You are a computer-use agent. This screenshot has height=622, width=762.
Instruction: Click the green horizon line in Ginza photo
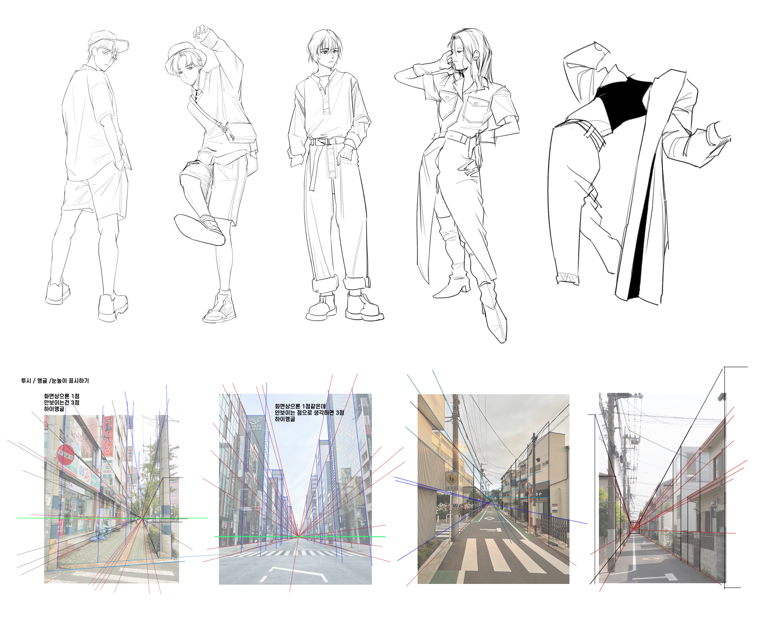coord(244,536)
